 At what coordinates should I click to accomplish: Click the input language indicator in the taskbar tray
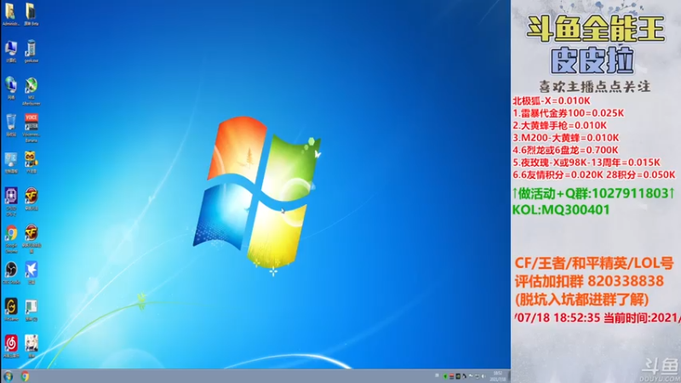[437, 375]
